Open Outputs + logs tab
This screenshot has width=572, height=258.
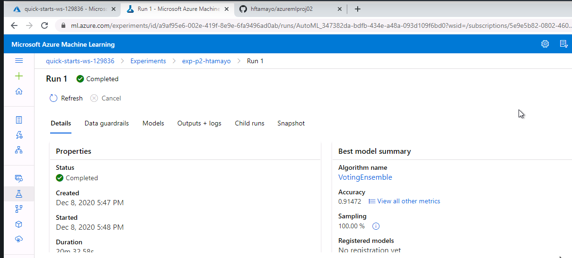click(x=199, y=123)
